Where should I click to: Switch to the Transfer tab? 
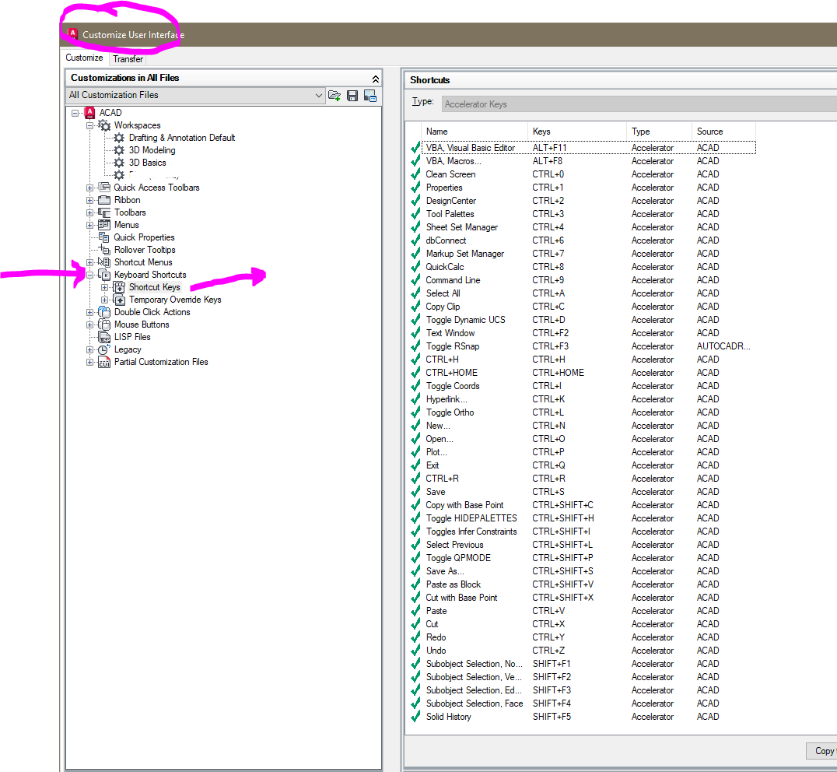pos(128,58)
